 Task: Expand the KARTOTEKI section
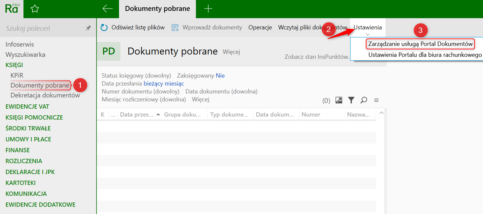pos(20,183)
